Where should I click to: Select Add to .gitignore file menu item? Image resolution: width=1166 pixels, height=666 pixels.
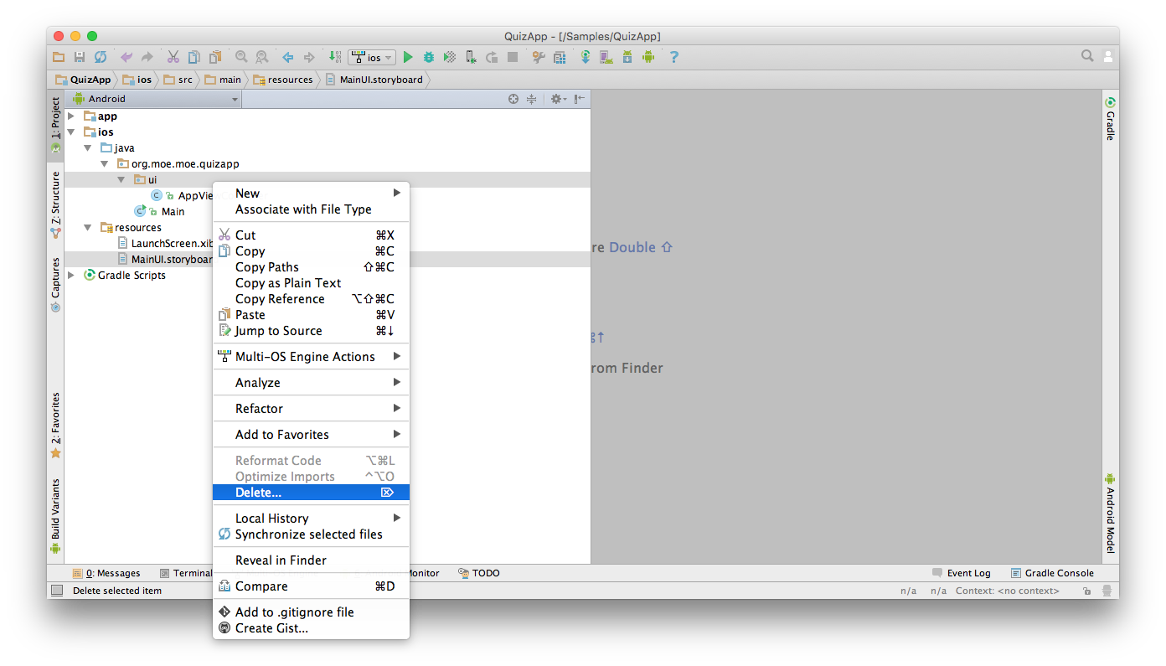tap(311, 612)
